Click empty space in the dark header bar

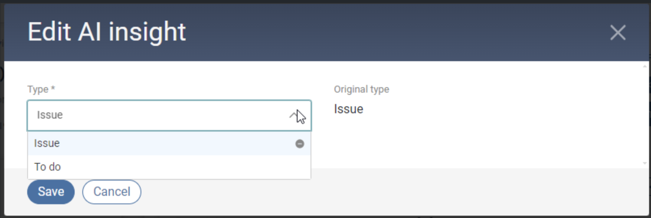point(383,33)
